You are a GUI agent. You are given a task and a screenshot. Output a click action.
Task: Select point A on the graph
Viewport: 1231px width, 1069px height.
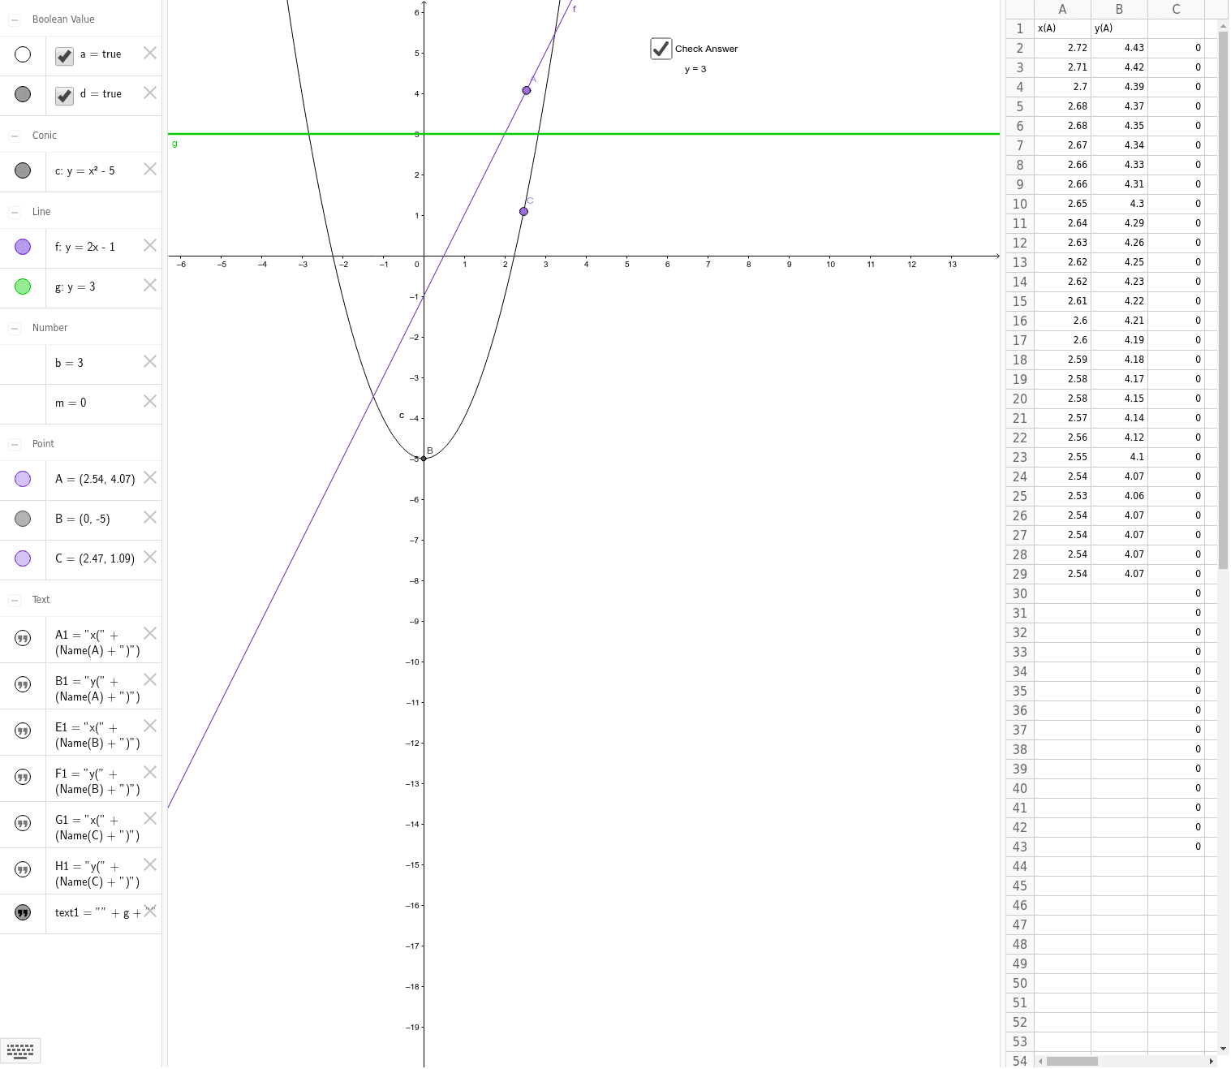[527, 90]
